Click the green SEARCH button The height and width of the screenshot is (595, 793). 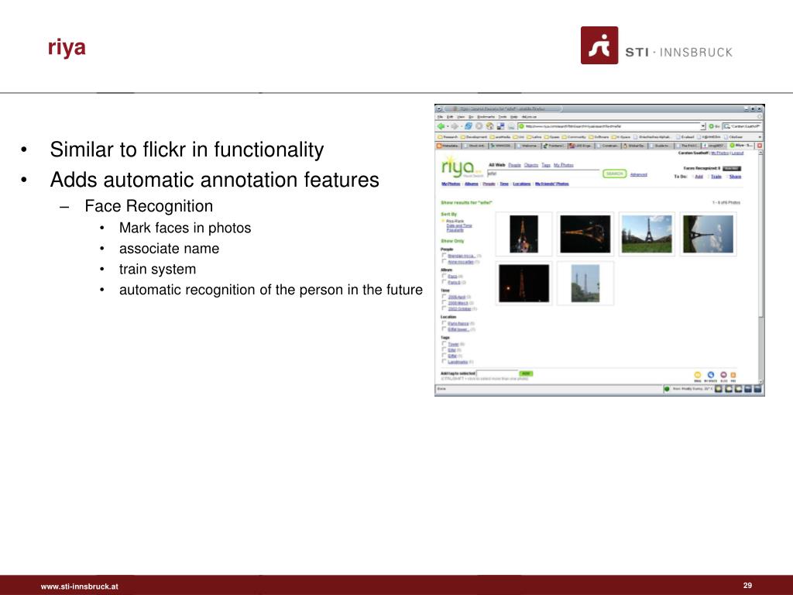(x=614, y=174)
